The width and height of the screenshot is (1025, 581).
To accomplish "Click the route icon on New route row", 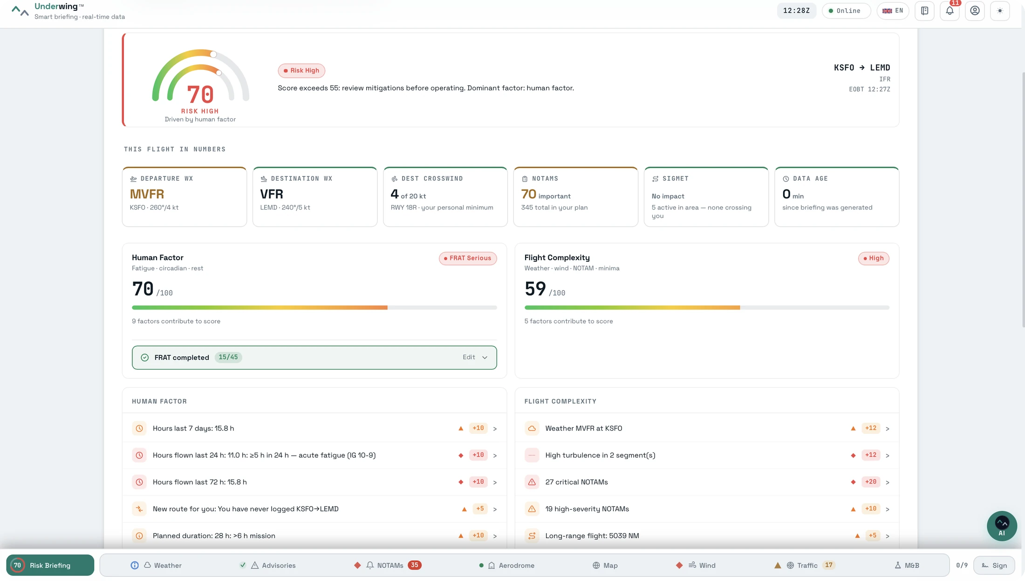I will point(139,509).
